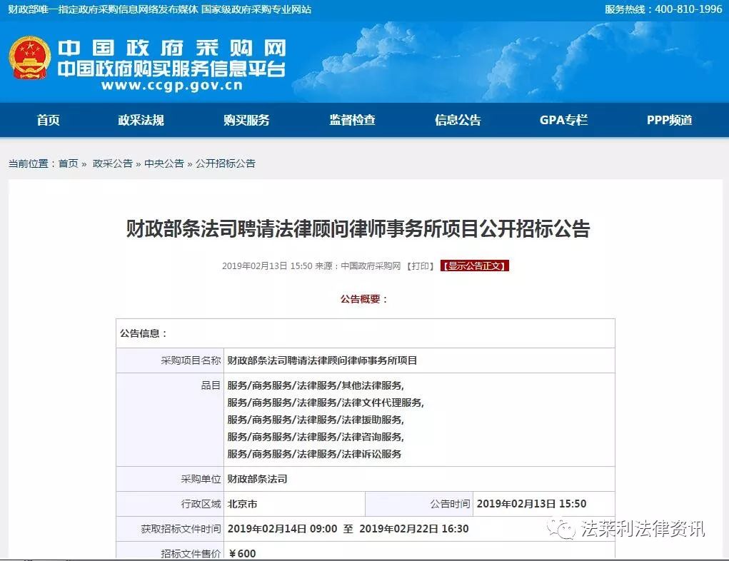
Task: Open the GPA专栏 navigation item
Action: pos(563,121)
